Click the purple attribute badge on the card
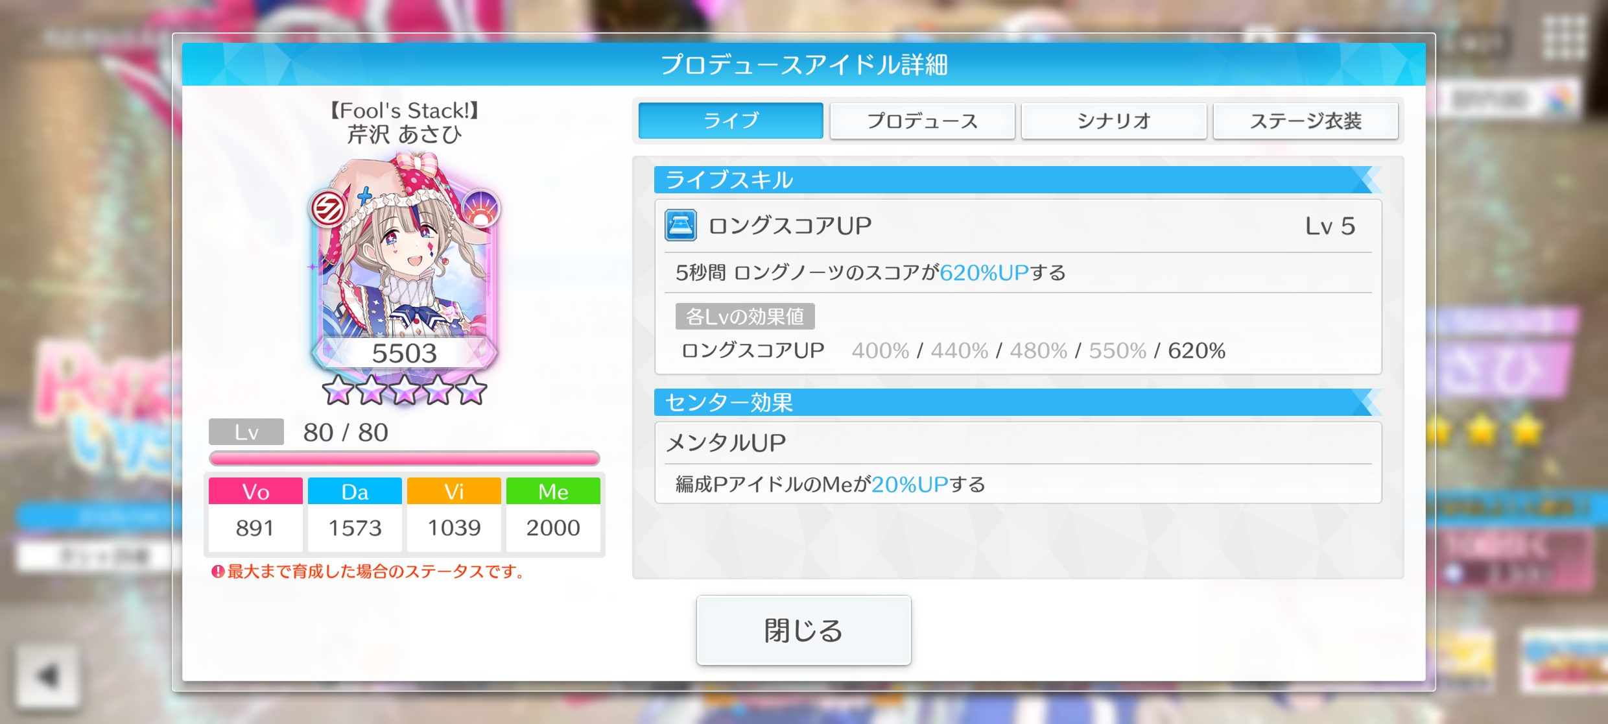The image size is (1608, 724). pos(480,208)
